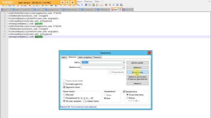The width and height of the screenshot is (211, 118).
Task: Click the Save recorded macro toolbar icon
Action: 121,5
